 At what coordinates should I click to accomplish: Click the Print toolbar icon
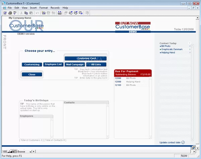(x=10, y=13)
